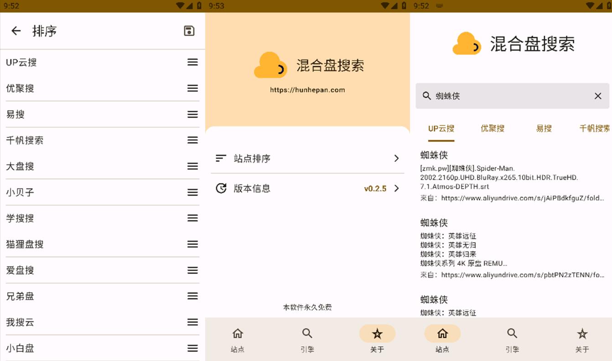Expand the 版本信息 row chevron
The width and height of the screenshot is (612, 361).
[396, 188]
